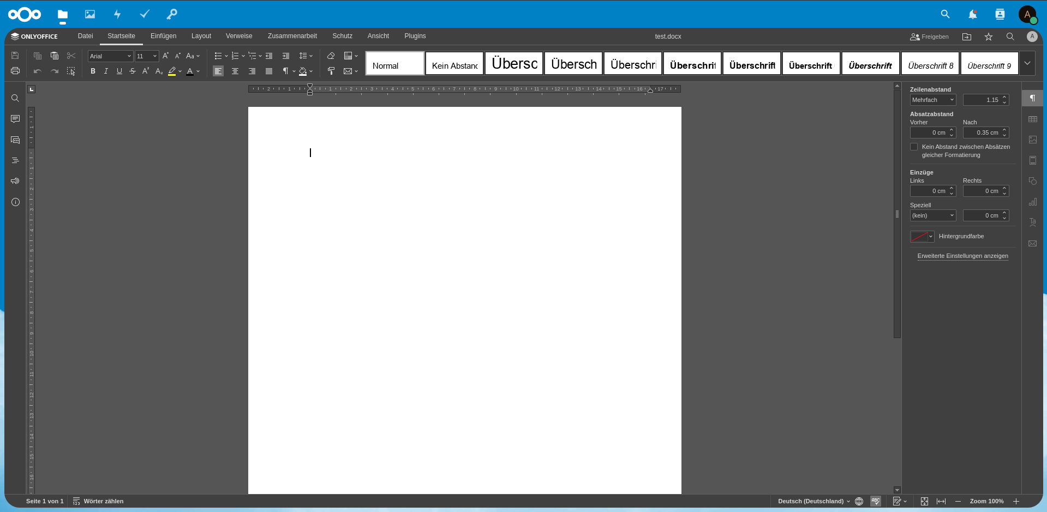
Task: Open the Find search icon in left sidebar
Action: tap(15, 98)
